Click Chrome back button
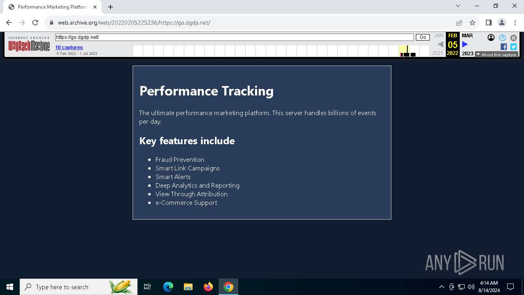 (9, 23)
